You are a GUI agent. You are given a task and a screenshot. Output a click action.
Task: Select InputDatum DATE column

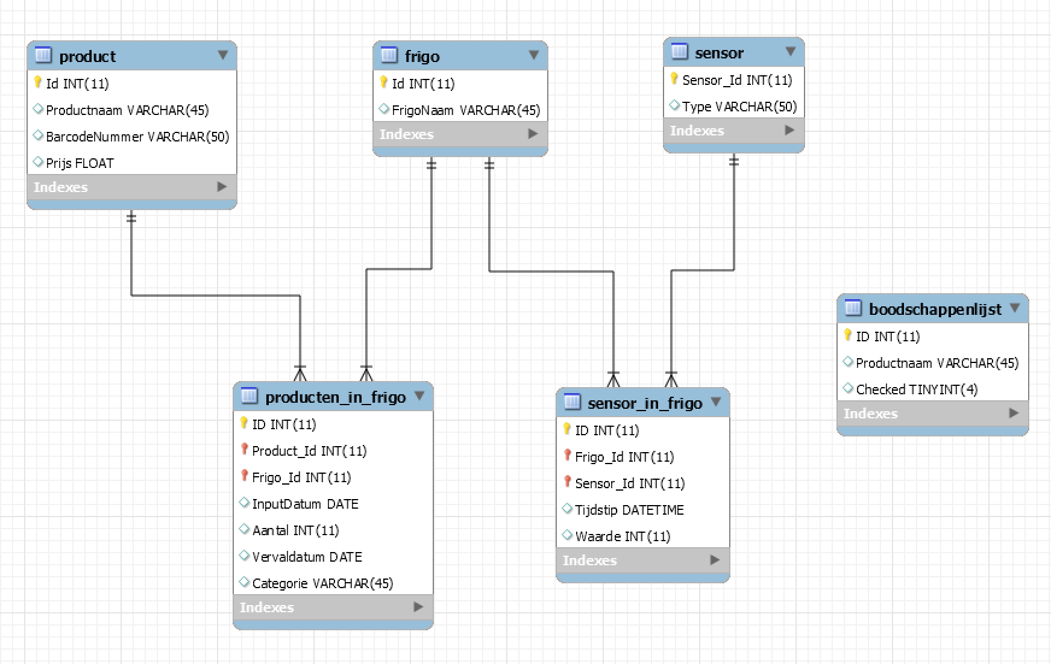[333, 504]
